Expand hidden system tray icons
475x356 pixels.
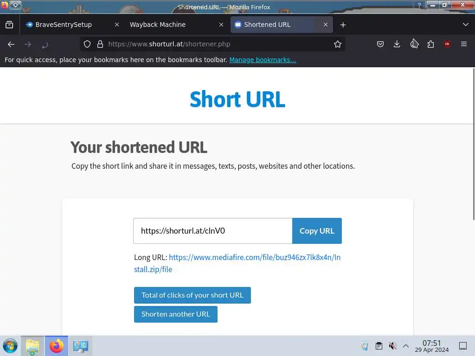406,346
